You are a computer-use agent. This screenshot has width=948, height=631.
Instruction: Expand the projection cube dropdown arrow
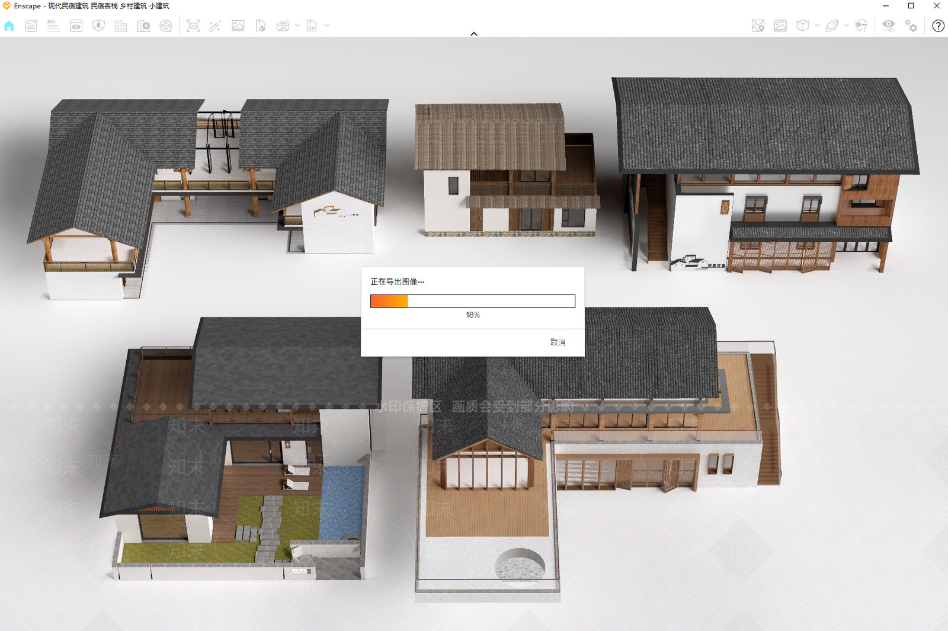point(817,25)
